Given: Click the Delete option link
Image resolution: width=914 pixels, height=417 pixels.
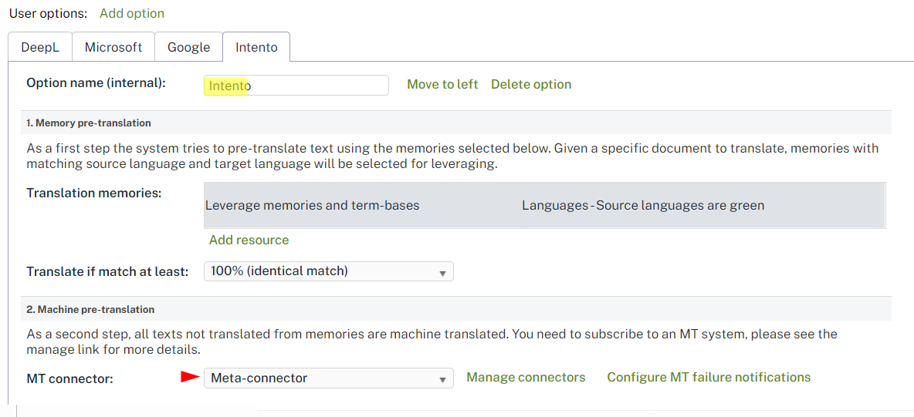Looking at the screenshot, I should coord(531,84).
